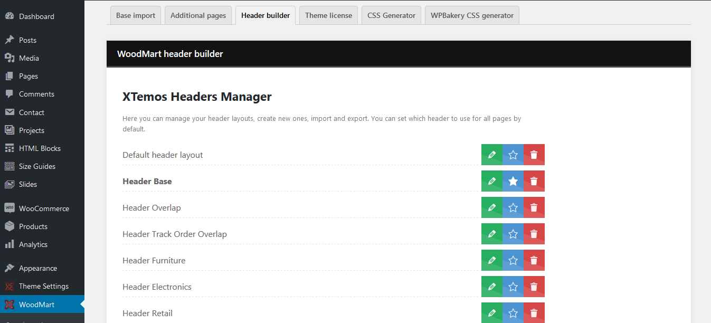Star Header Overlap as default

[513, 207]
